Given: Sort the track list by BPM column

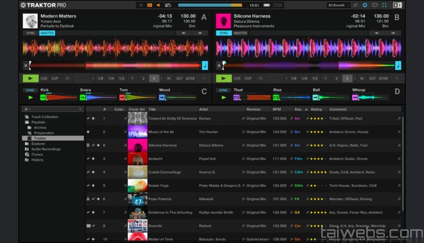Looking at the screenshot, I should tap(277, 110).
